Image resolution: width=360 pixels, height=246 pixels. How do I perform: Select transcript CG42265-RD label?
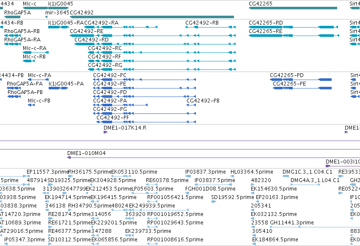(x=266, y=23)
